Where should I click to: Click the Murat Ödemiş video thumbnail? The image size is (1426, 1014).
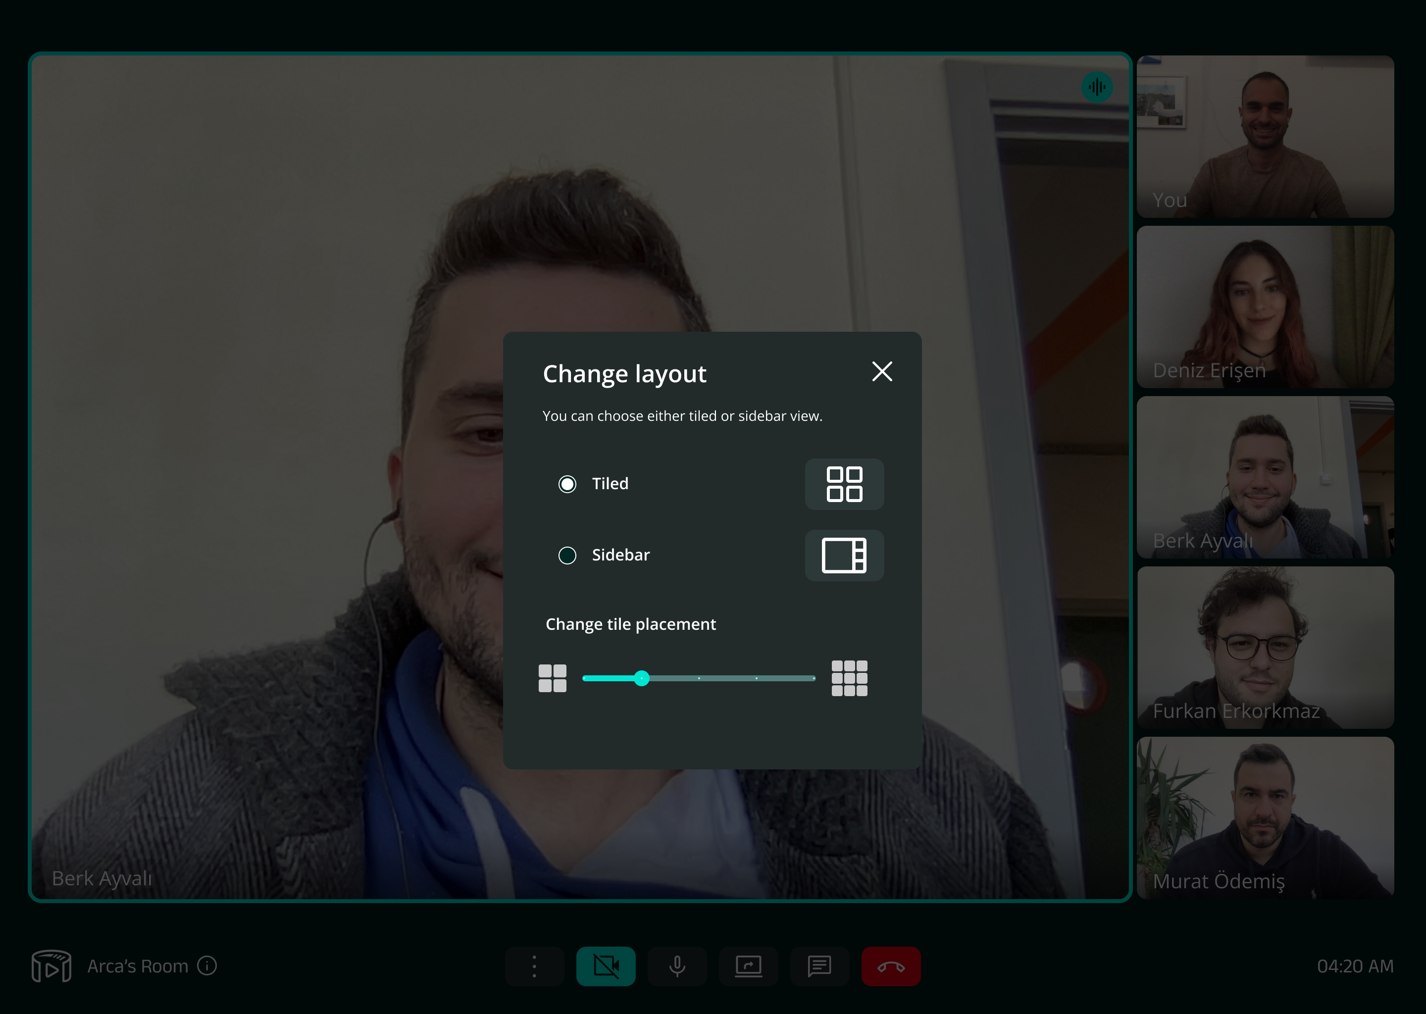1265,817
